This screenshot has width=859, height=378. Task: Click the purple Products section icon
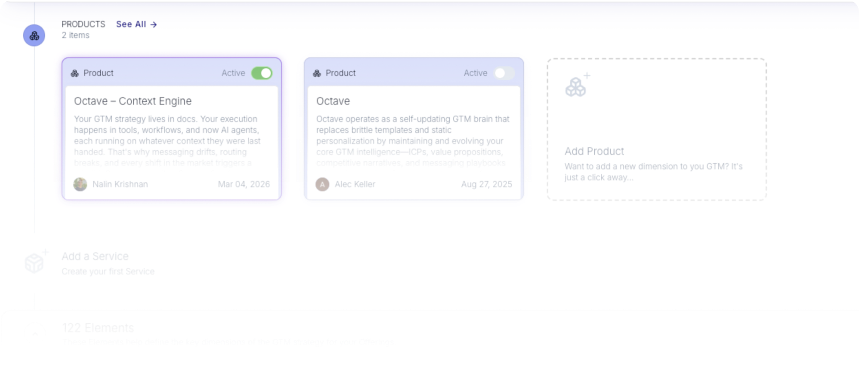(34, 35)
